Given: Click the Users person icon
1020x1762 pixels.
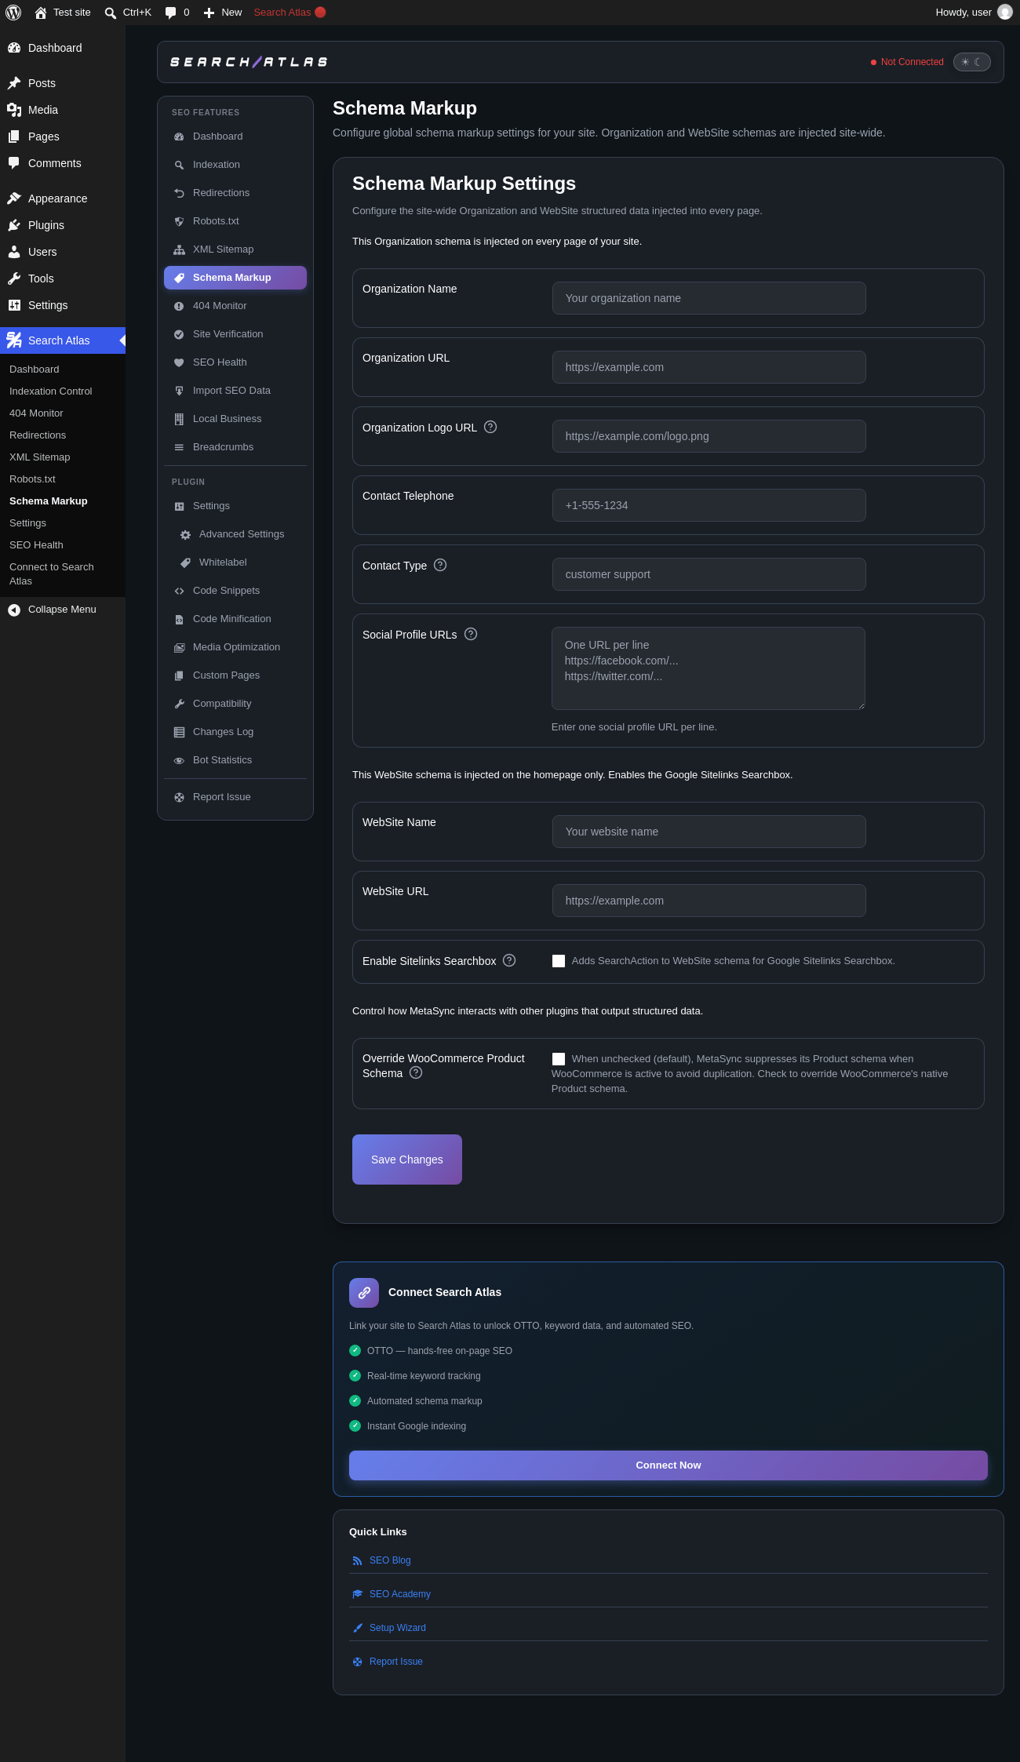Looking at the screenshot, I should [x=14, y=252].
